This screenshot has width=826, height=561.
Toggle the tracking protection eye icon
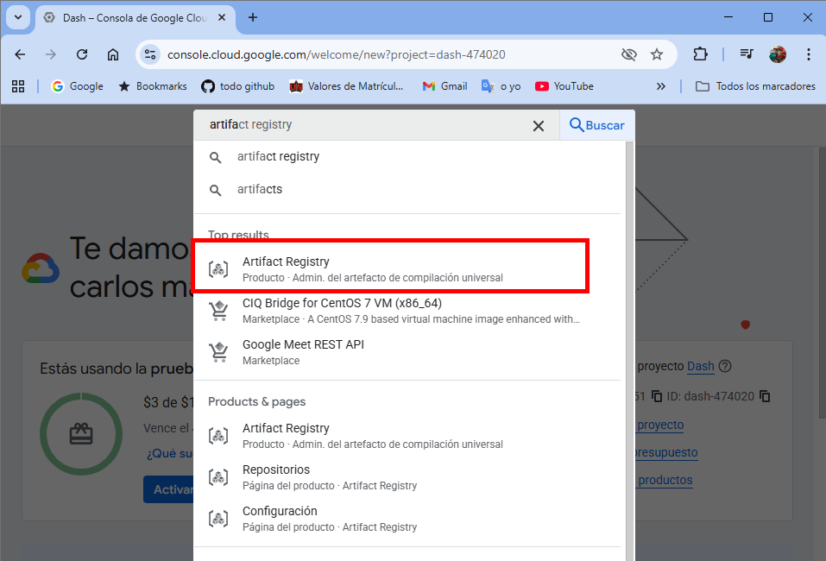point(629,54)
